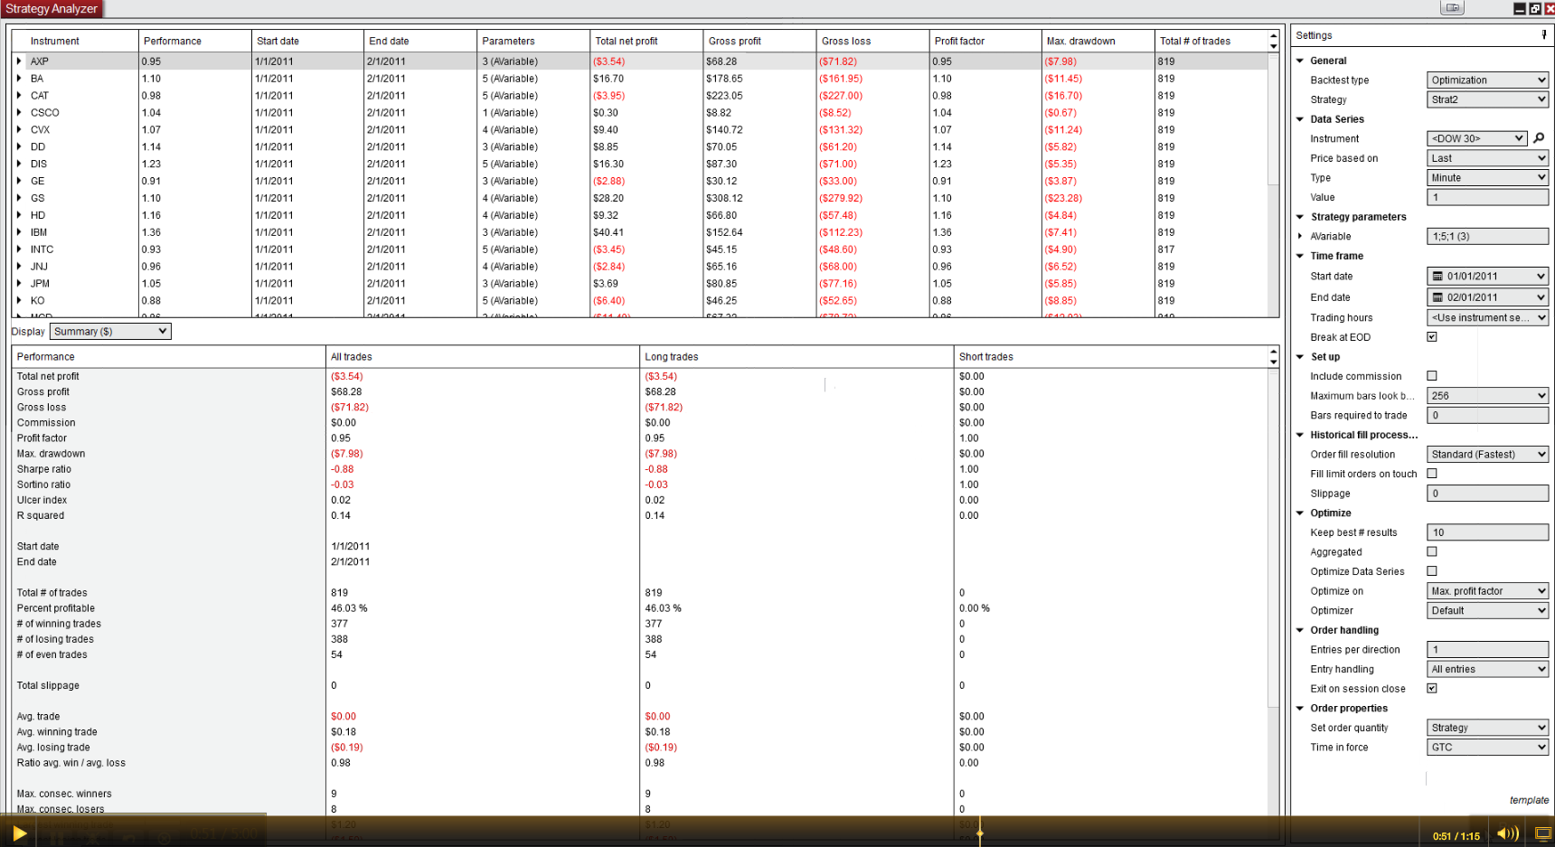Click the Bars required to trade field

(1487, 416)
